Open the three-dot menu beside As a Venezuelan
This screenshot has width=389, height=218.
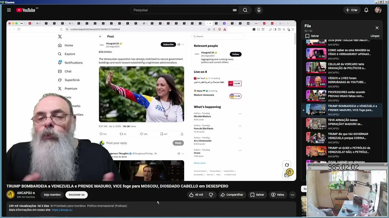pos(240,138)
